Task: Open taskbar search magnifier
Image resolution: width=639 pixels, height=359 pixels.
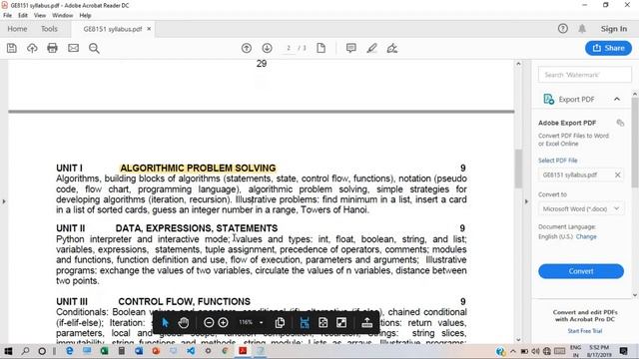Action: point(25,351)
